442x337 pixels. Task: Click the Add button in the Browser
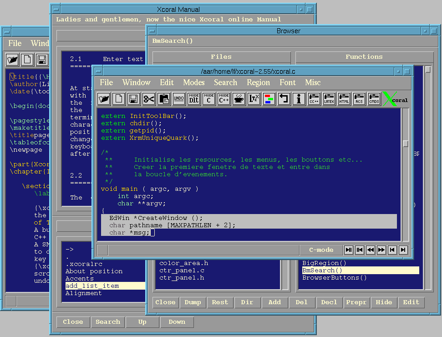pos(274,302)
